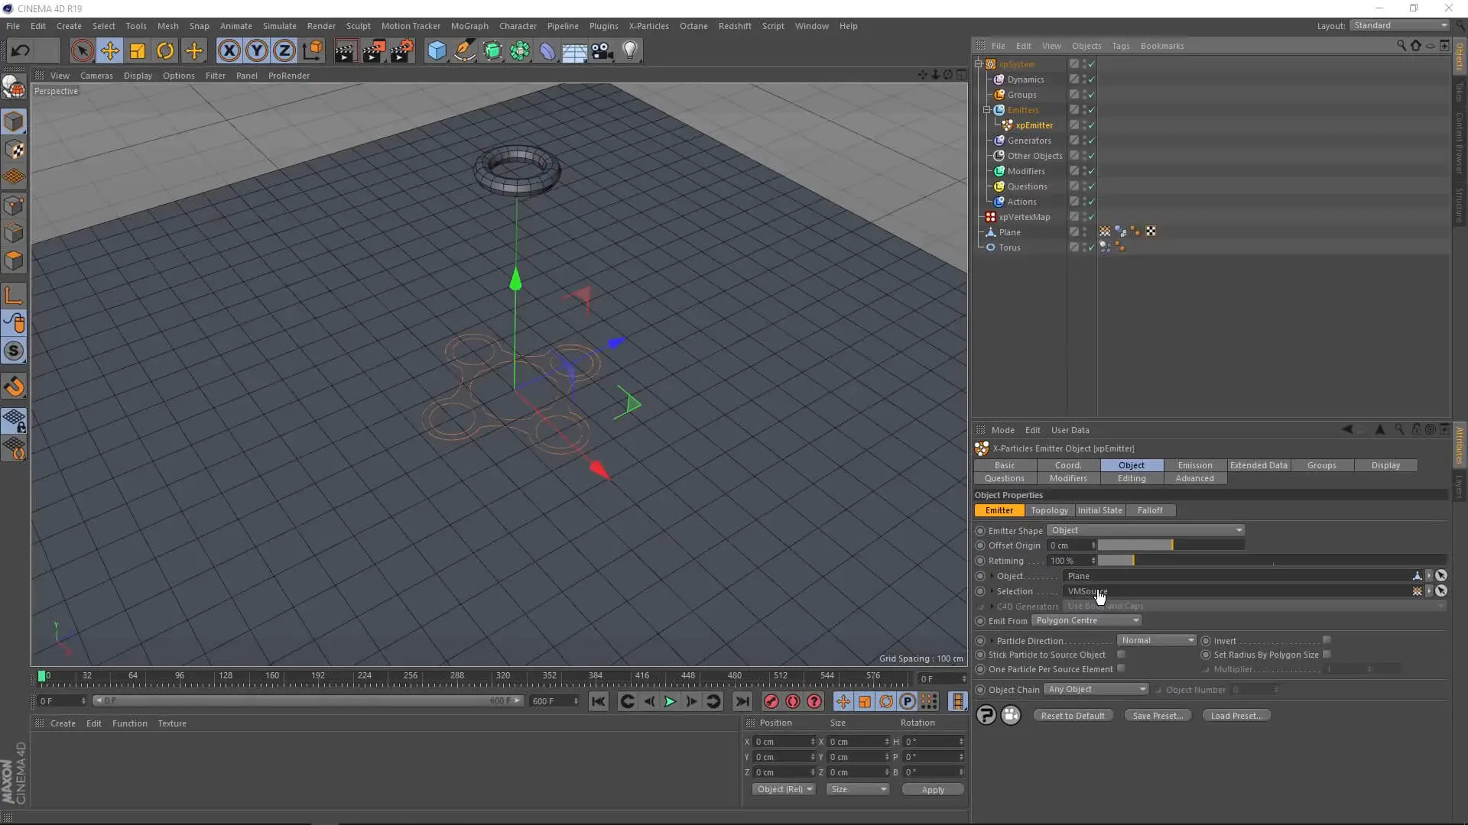Toggle the X axis lock
The width and height of the screenshot is (1468, 825).
(x=229, y=51)
